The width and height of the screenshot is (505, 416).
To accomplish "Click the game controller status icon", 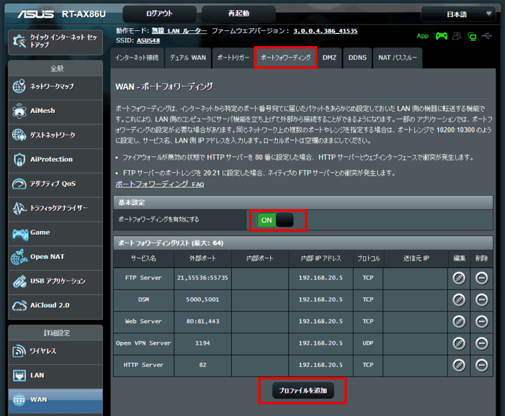I will coord(441,36).
